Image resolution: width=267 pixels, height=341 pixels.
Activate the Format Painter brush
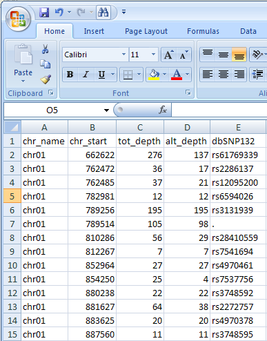pos(46,79)
